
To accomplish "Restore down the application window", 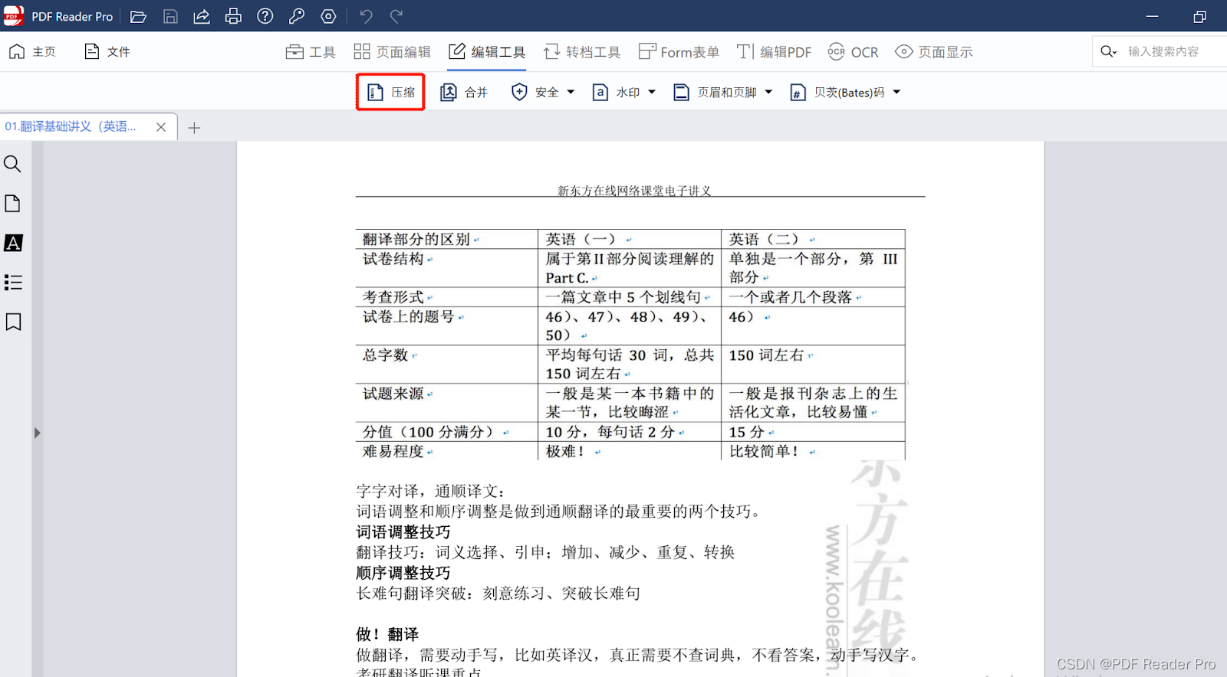I will click(x=1200, y=16).
